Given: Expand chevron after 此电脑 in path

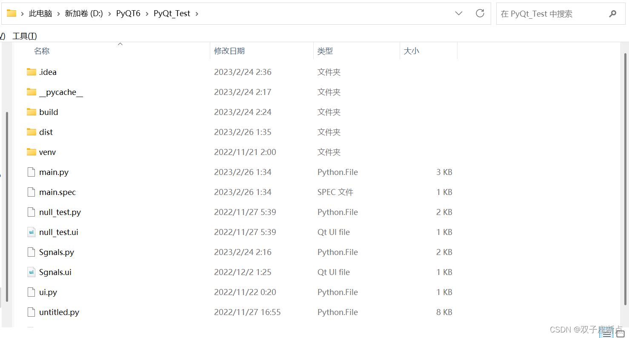Looking at the screenshot, I should (x=58, y=14).
